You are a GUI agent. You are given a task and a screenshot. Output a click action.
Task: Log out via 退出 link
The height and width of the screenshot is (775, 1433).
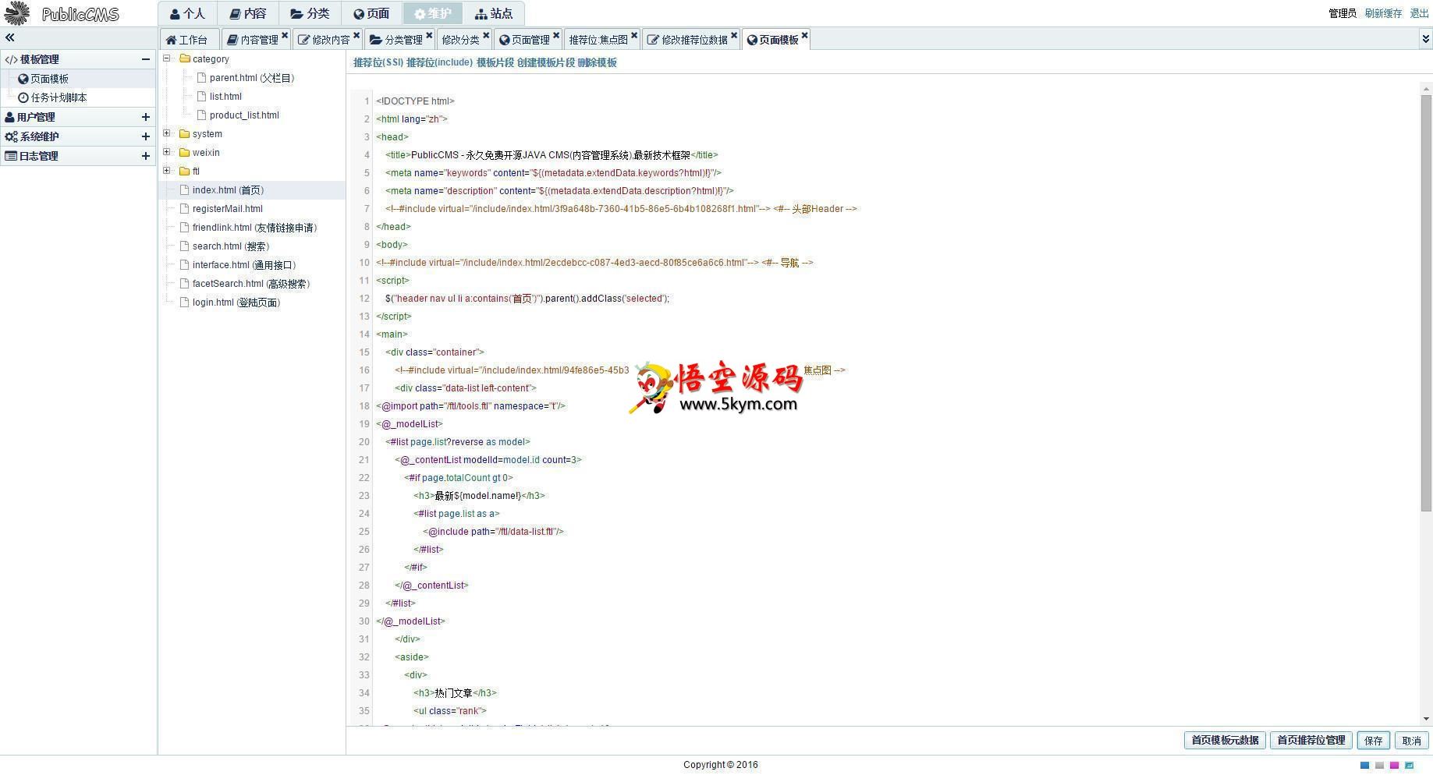click(x=1419, y=13)
